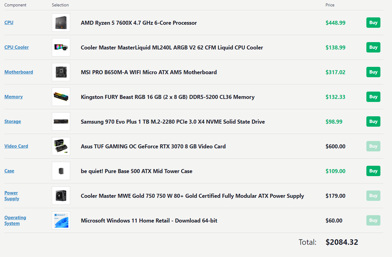
Task: Go to the Video Card category link
Action: 16,146
